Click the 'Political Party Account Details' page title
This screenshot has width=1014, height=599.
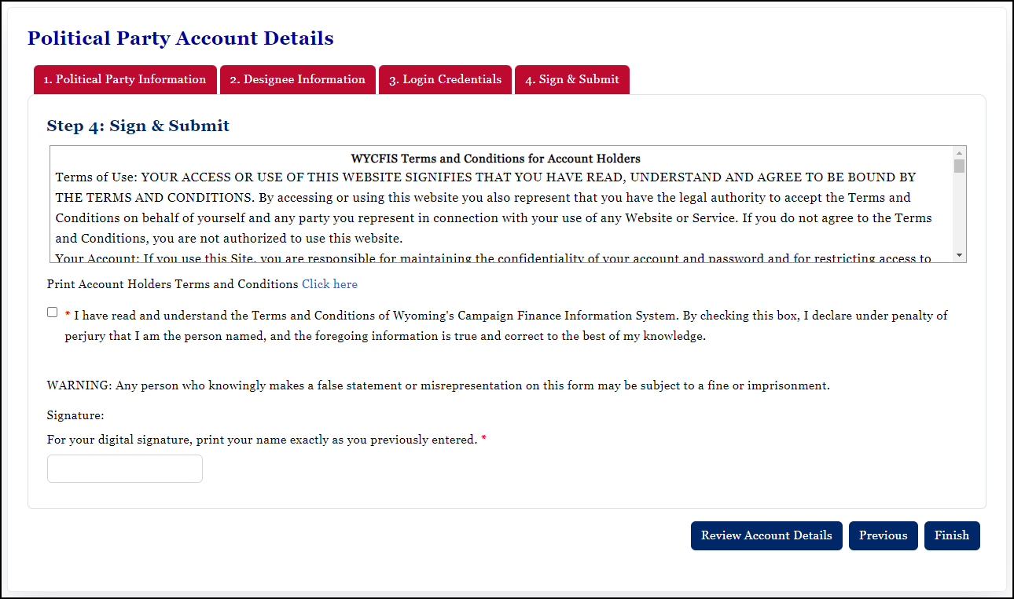180,38
